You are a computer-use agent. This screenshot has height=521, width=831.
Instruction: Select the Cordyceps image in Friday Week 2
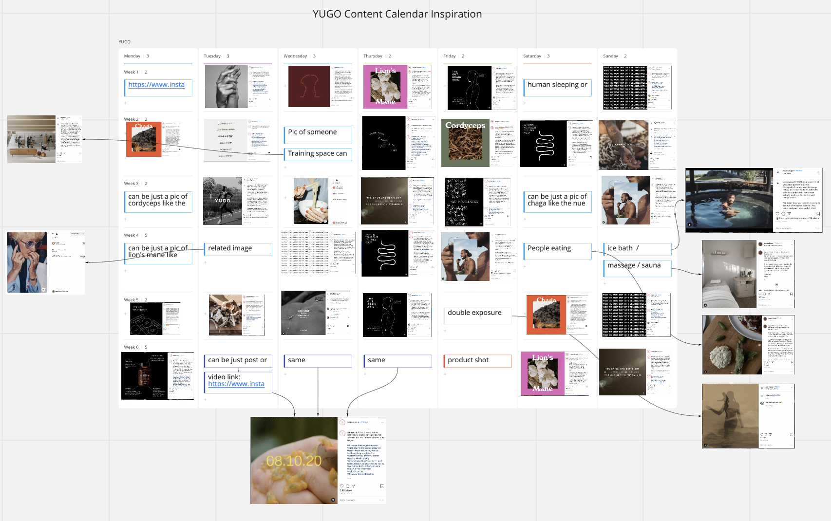(x=478, y=143)
